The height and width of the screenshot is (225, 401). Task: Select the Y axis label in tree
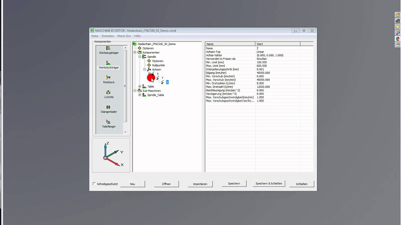[x=162, y=78]
